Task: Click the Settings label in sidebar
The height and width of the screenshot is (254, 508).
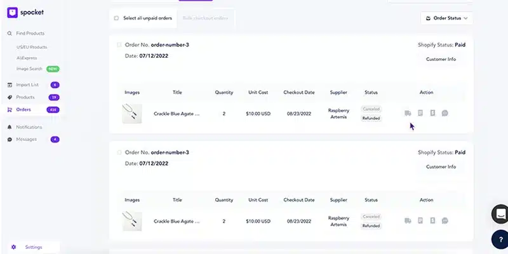Action: tap(34, 247)
